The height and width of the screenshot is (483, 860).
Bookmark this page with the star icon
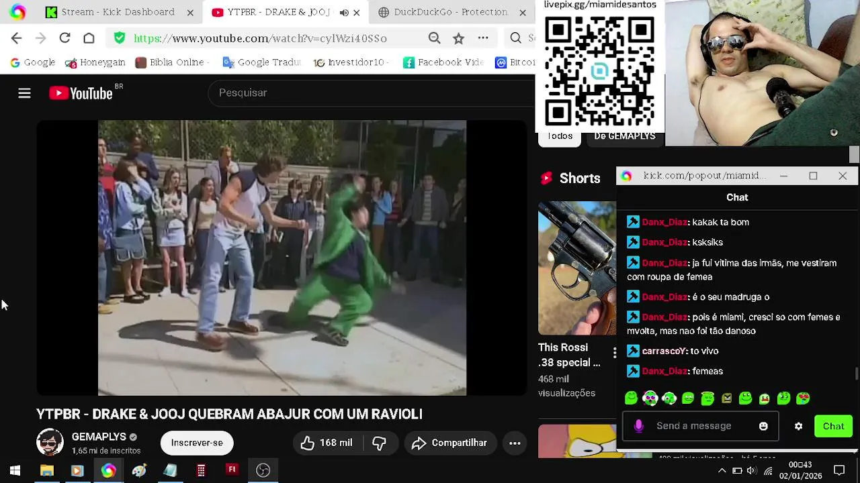tap(458, 38)
